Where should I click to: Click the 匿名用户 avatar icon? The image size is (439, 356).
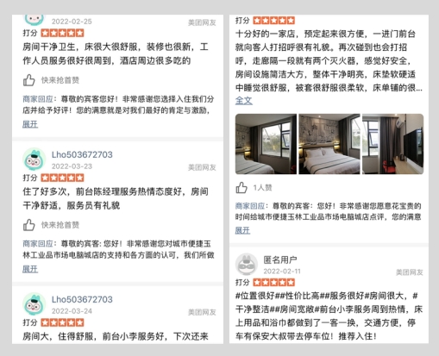tap(247, 265)
